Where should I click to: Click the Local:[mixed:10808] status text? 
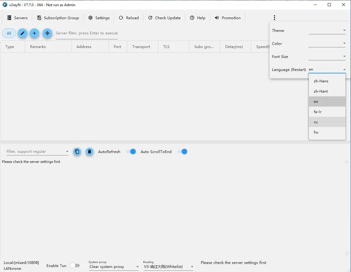point(21,262)
